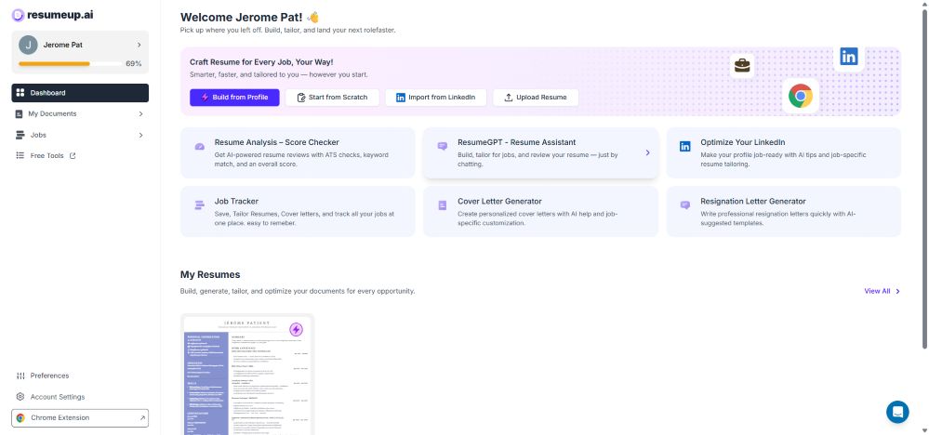Click the LinkedIn icon on Import button
This screenshot has height=435, width=929.
coord(401,98)
